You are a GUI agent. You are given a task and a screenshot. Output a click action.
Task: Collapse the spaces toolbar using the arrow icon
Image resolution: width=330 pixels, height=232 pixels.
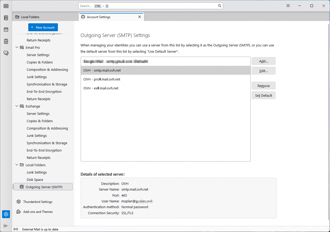6,226
